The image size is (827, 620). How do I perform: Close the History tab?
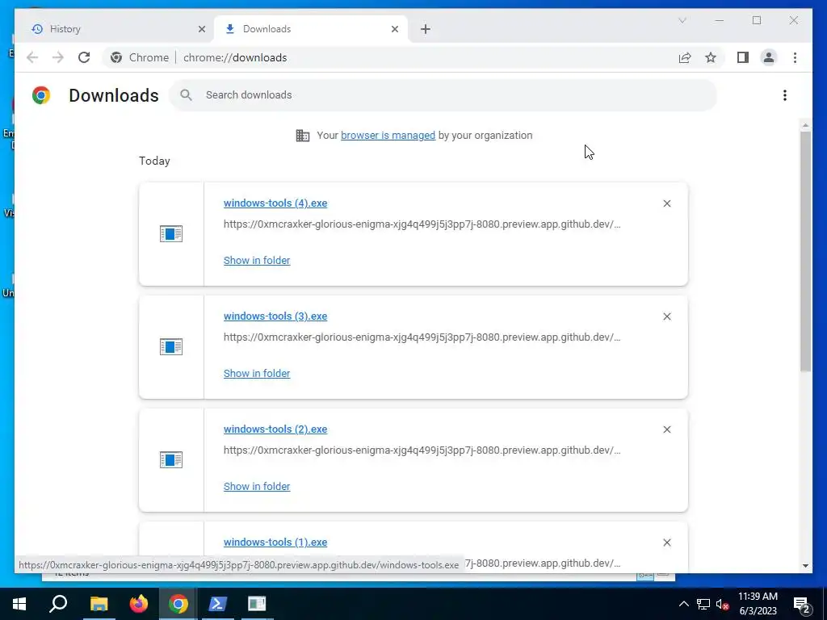click(x=201, y=29)
